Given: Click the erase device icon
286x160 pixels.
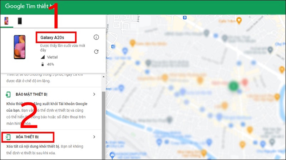Looking at the screenshot, I should pyautogui.click(x=8, y=137).
